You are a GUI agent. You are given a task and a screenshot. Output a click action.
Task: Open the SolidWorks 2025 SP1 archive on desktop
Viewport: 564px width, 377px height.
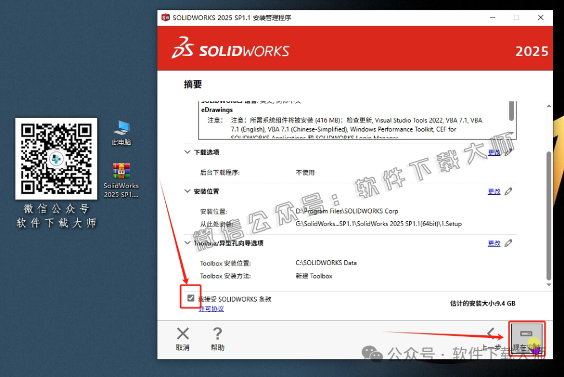point(121,171)
